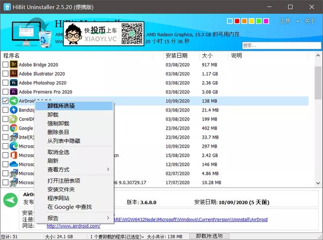Click the Microsoft OneDrive cloud icon
Screen dimensions: 323x240
click(14, 164)
